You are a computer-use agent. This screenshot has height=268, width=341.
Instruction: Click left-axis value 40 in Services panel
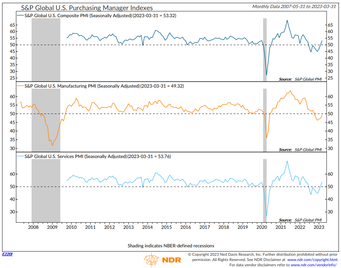pyautogui.click(x=12, y=199)
